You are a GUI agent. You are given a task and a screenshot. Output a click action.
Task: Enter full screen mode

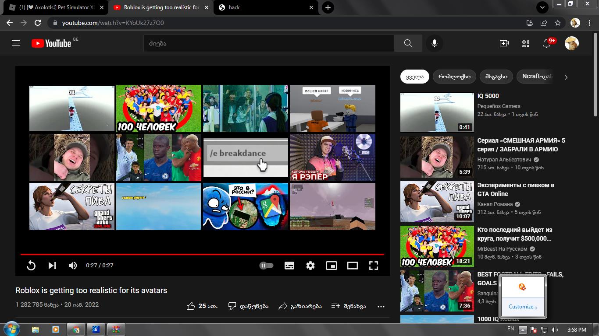(x=374, y=266)
